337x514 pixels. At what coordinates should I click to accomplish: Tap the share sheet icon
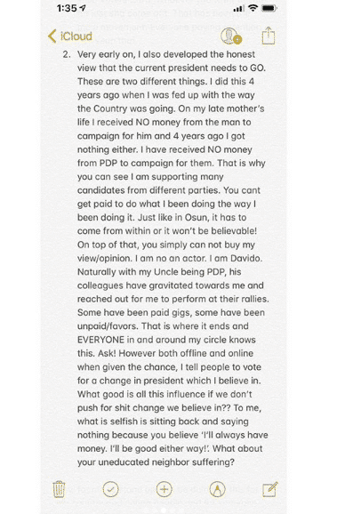(269, 36)
